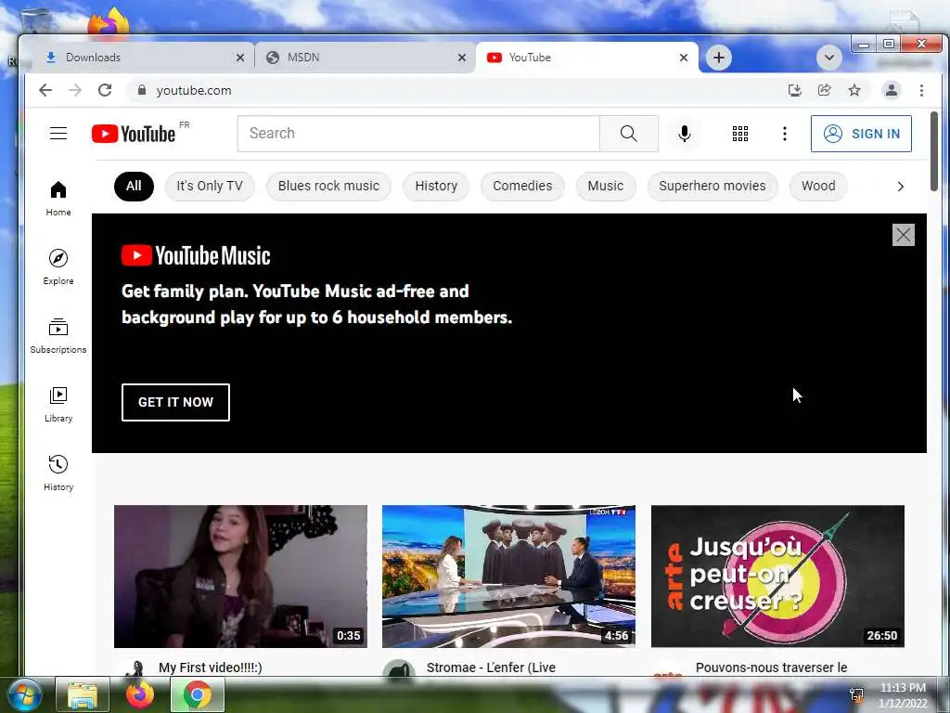
Task: Open History in sidebar
Action: [58, 473]
